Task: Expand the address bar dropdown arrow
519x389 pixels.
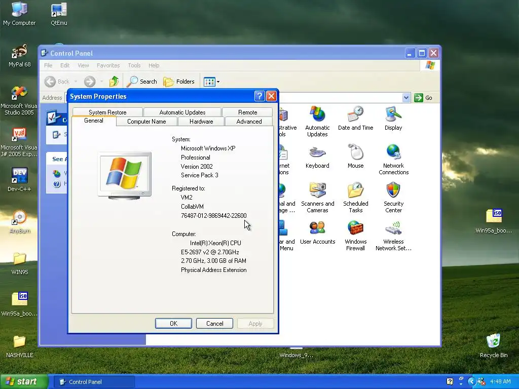Action: (406, 98)
